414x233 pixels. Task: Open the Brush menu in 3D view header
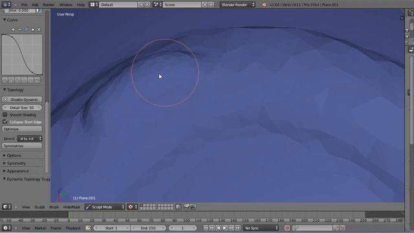point(54,207)
